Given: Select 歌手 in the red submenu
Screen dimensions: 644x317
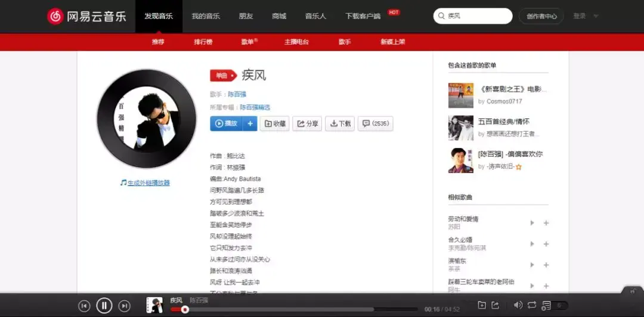Looking at the screenshot, I should [345, 42].
